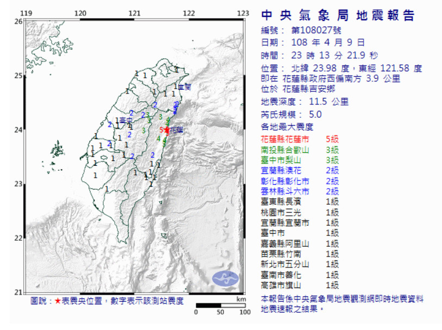Click the red intensity 5 marker near Hualien
Screen dimensions: 442x330
pyautogui.click(x=161, y=129)
